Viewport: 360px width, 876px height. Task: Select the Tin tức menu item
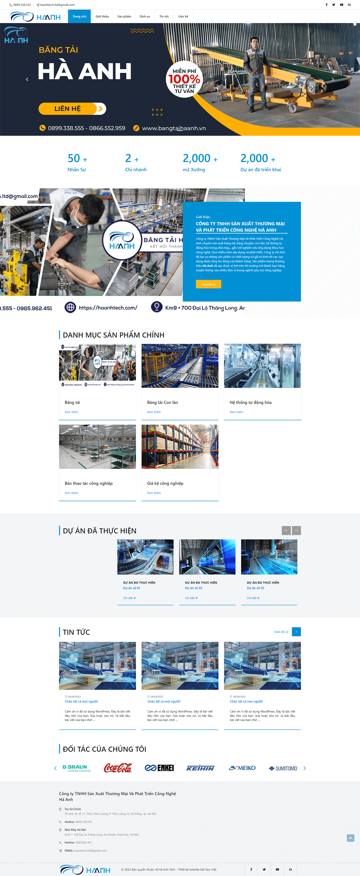point(164,16)
